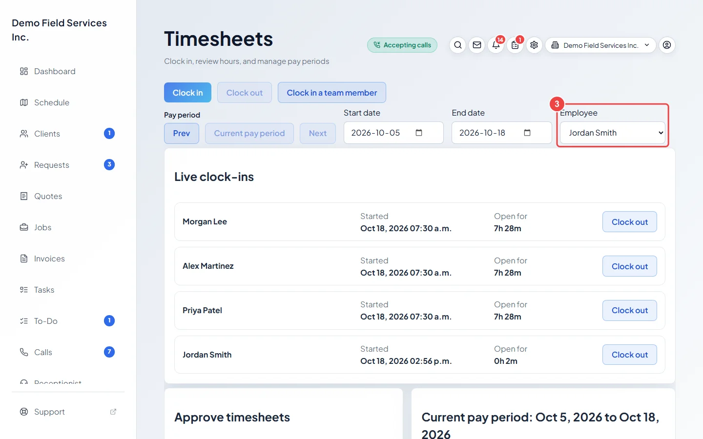The image size is (703, 439).
Task: Open Clients in the sidebar menu
Action: coord(67,134)
